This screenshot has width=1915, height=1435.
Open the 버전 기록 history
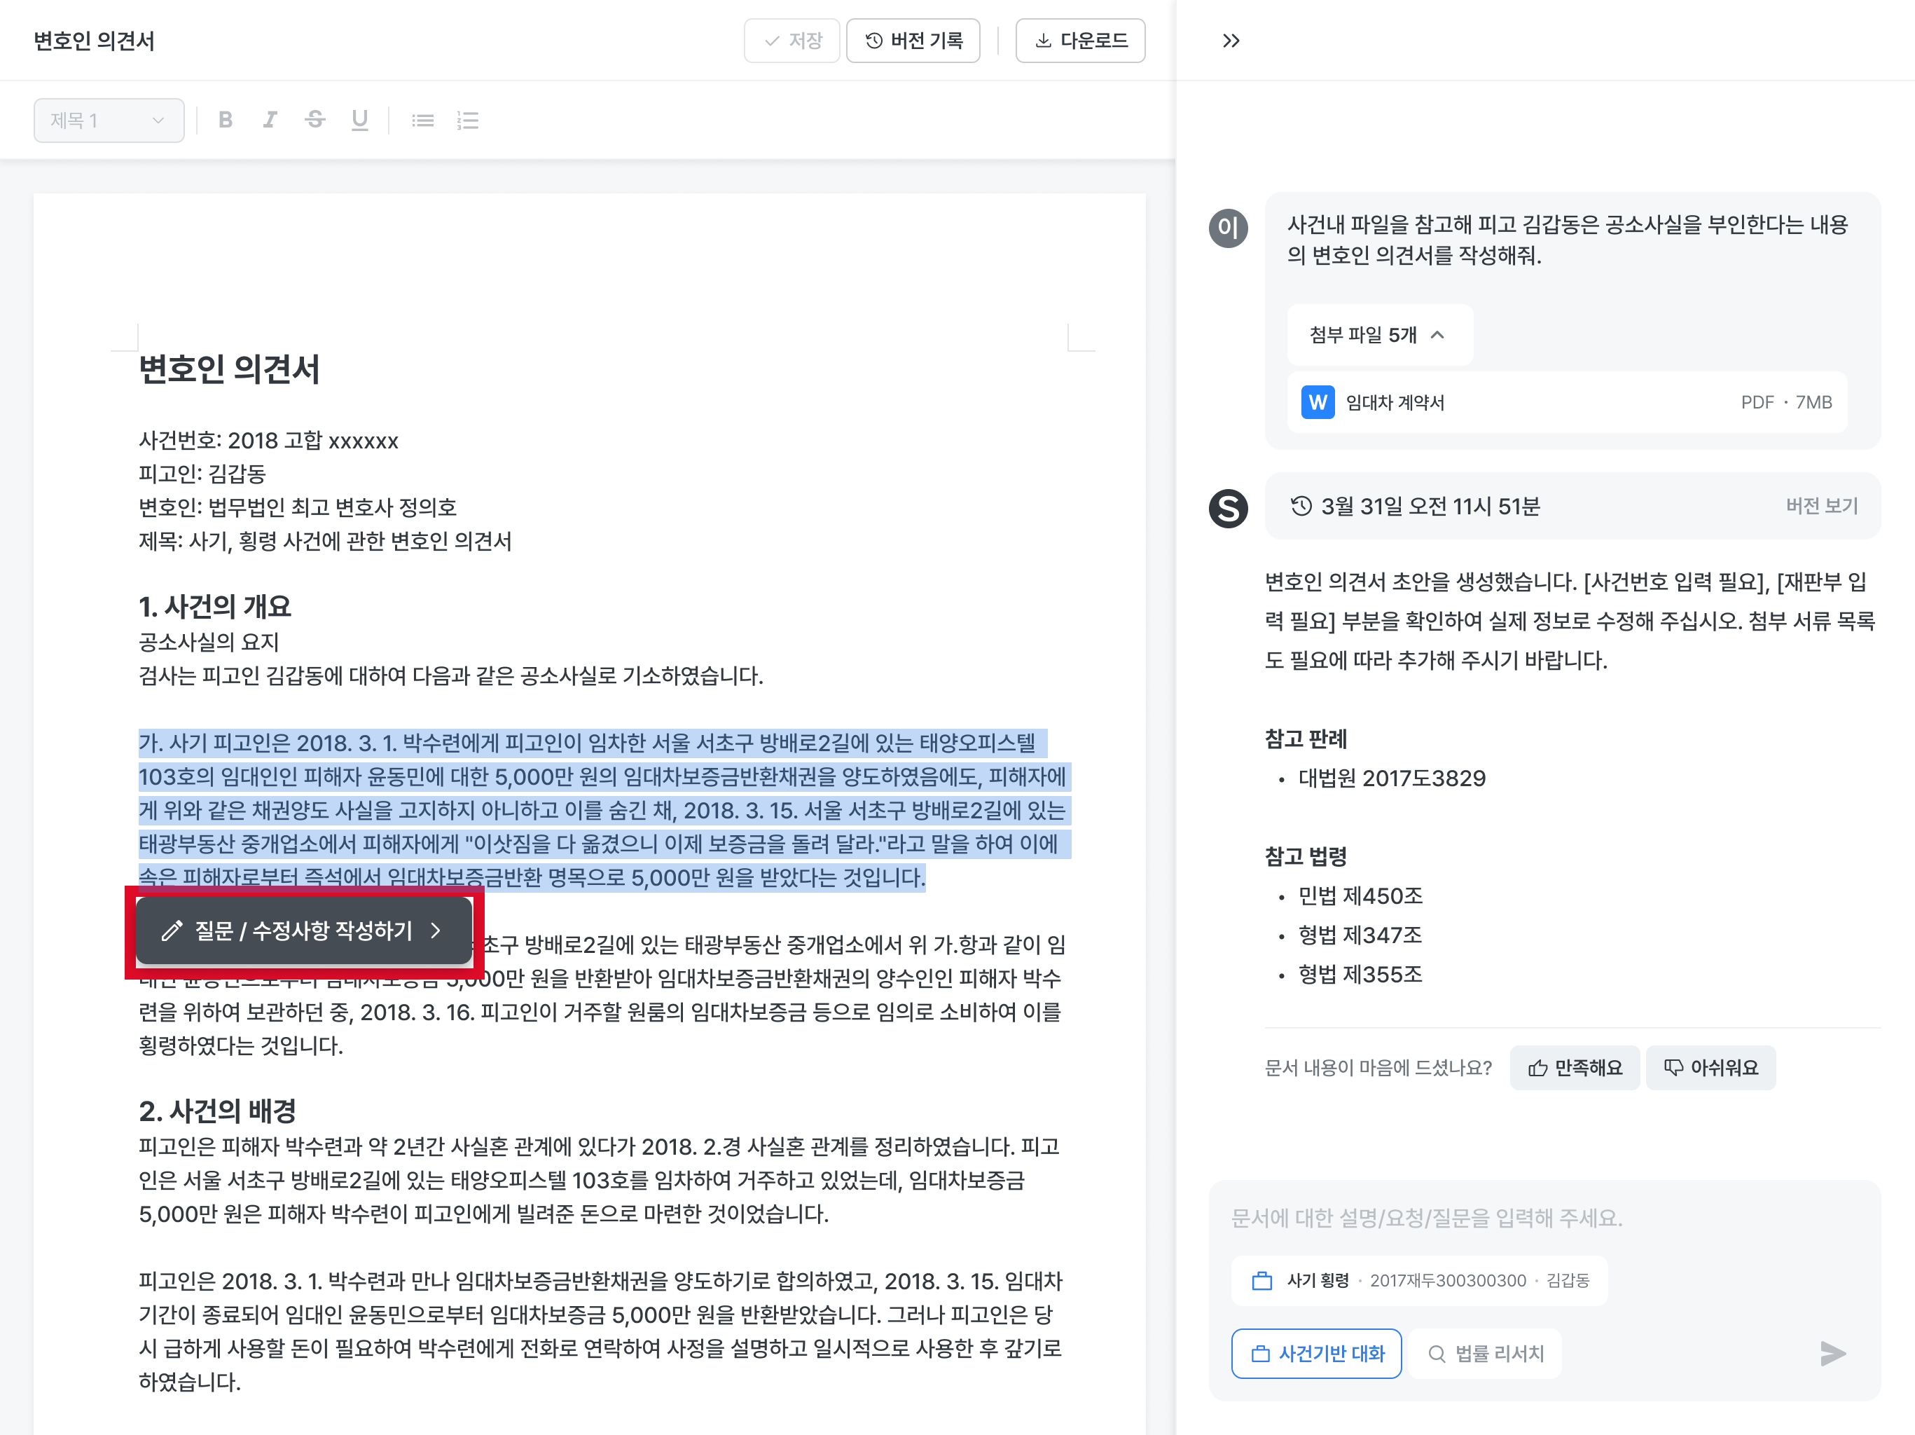(x=913, y=41)
